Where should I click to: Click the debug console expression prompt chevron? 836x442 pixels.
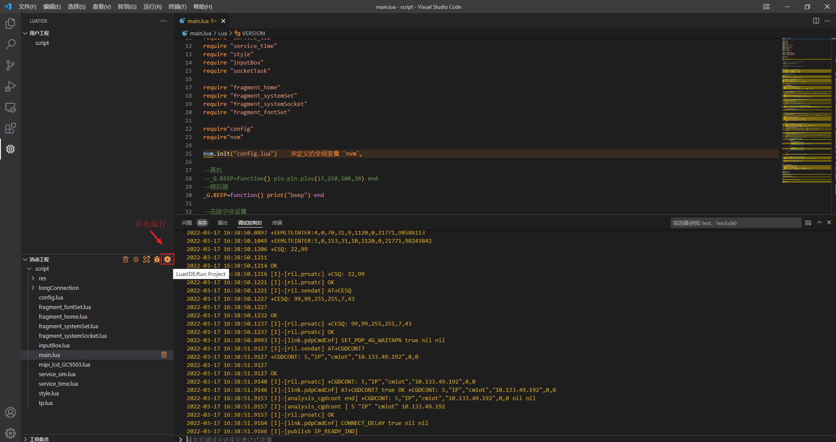pos(181,439)
